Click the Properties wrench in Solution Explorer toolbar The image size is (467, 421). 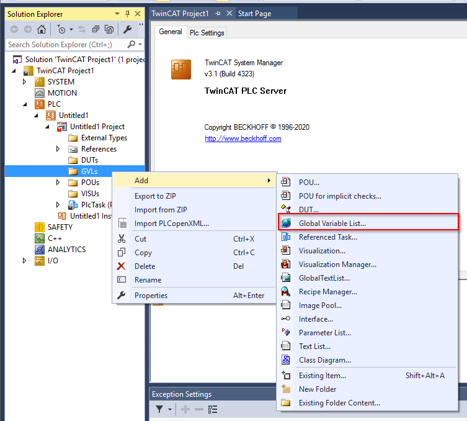pyautogui.click(x=128, y=29)
